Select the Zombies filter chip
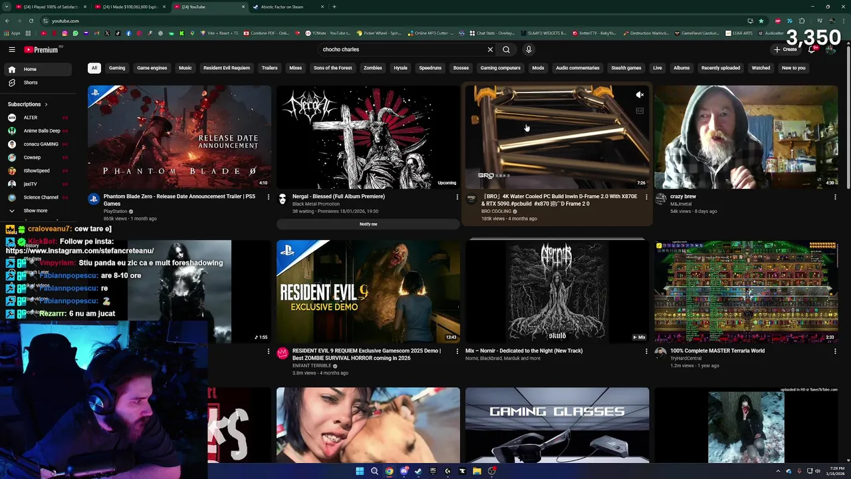The width and height of the screenshot is (851, 479). [x=372, y=68]
